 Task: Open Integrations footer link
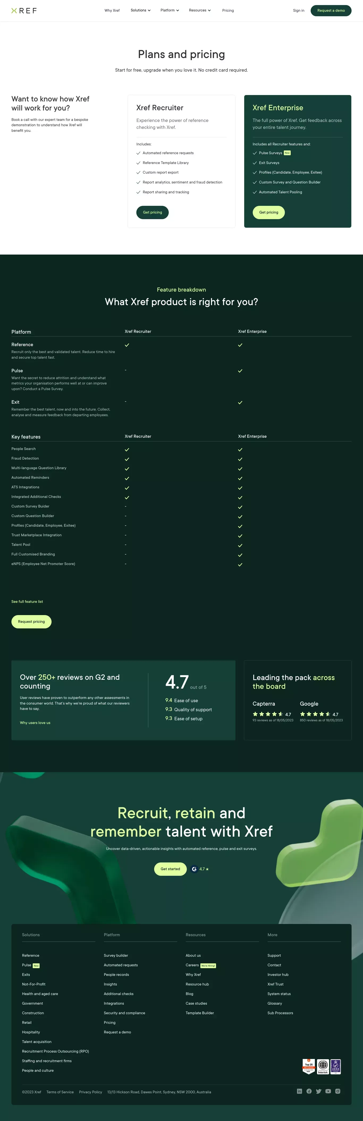(114, 1004)
